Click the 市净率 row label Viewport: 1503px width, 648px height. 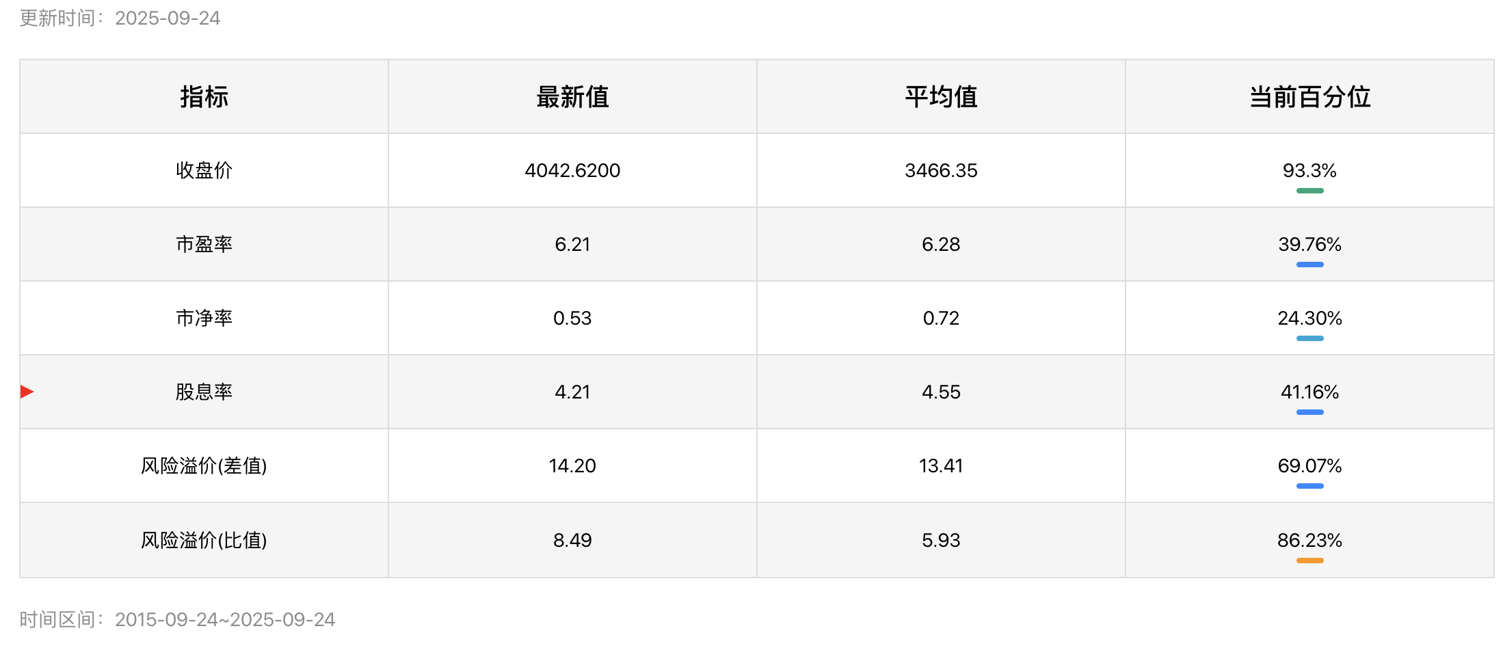point(204,318)
